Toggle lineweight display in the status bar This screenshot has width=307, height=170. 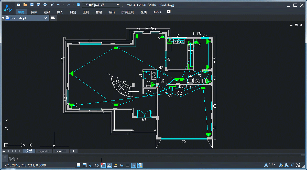(x=127, y=165)
